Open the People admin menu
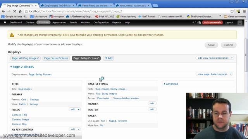The image size is (248, 139). tap(73, 22)
